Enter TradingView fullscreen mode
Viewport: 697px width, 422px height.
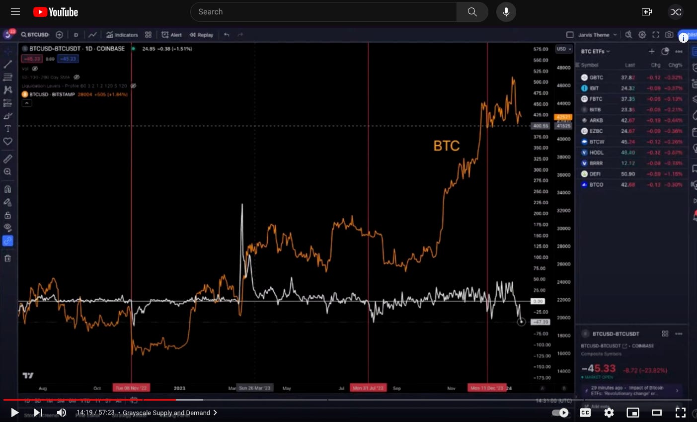tap(655, 35)
